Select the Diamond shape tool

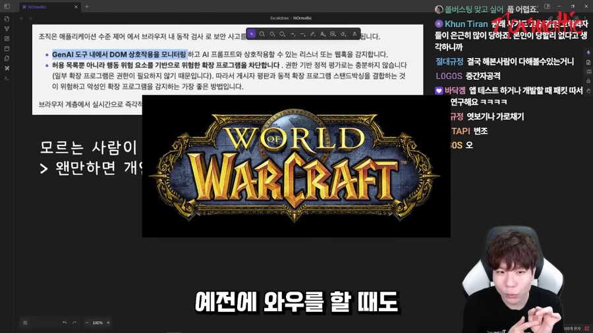pos(272,34)
